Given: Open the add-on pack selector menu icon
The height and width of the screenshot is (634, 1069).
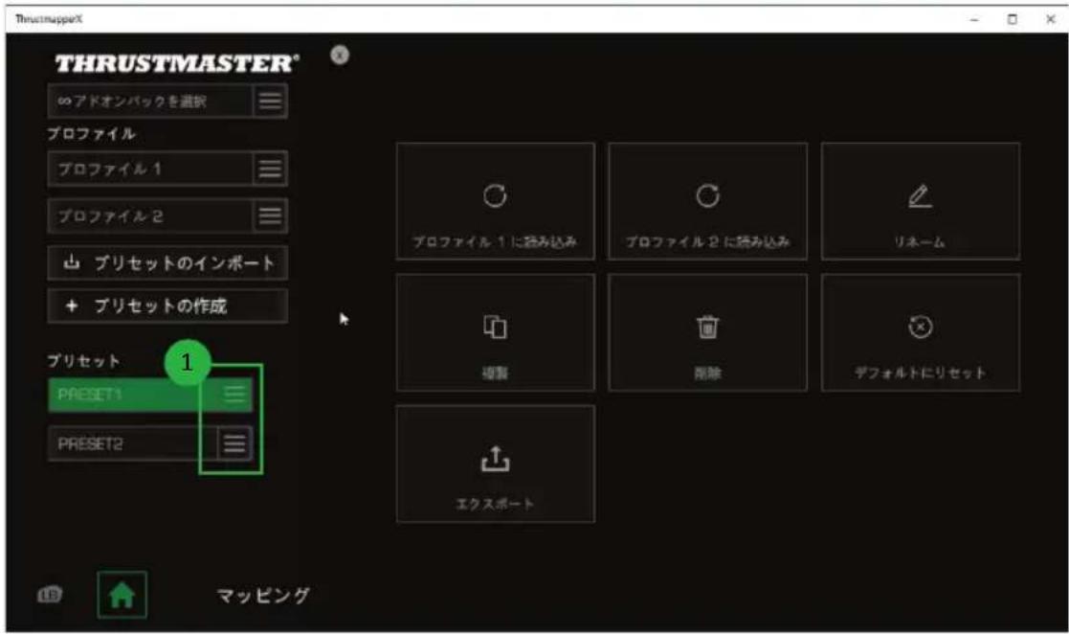Looking at the screenshot, I should pos(270,101).
